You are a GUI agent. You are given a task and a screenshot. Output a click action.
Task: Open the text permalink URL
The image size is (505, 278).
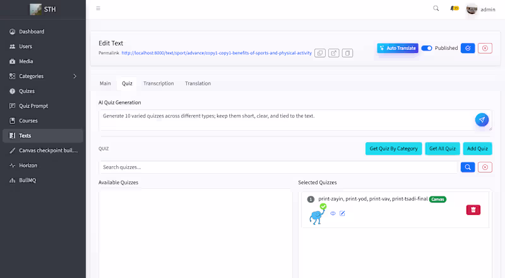click(x=217, y=53)
